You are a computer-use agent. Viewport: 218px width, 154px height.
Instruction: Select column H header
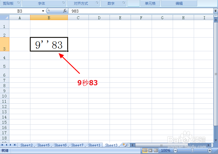(x=184, y=18)
